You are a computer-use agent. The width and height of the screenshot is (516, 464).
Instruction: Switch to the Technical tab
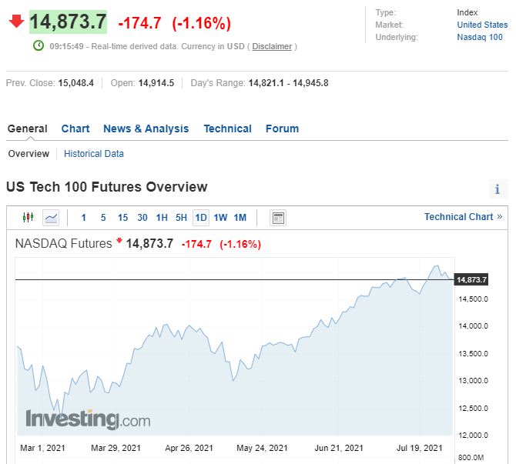[x=227, y=129]
